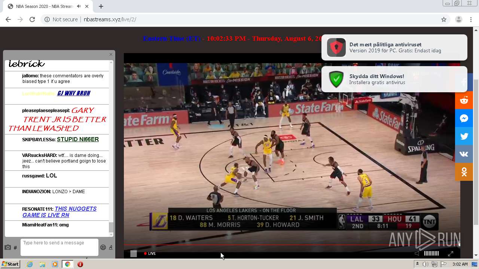Share stream via Messenger

tap(464, 118)
